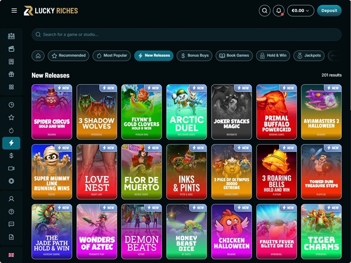Screen dimensions: 351x263
Task: Open 3 Roaring Bells game
Action: click(x=277, y=172)
